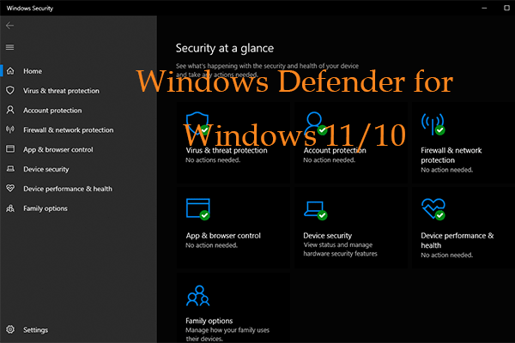
Task: Click 'No action needed.' under Device performance & health
Action: tap(446, 255)
